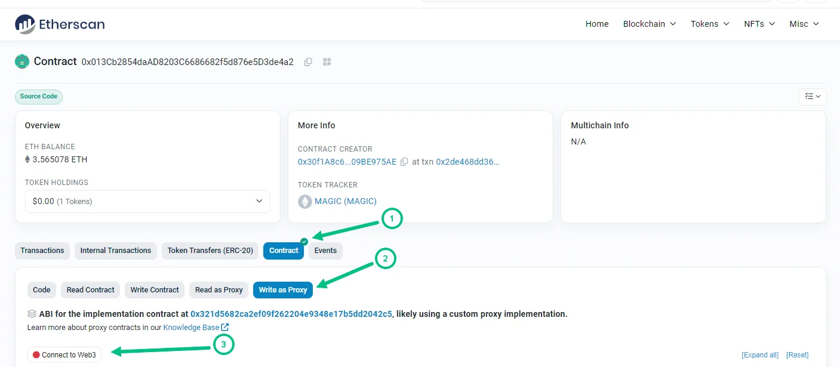Expand the Misc menu
Viewport: 840px width, 367px height.
click(805, 24)
